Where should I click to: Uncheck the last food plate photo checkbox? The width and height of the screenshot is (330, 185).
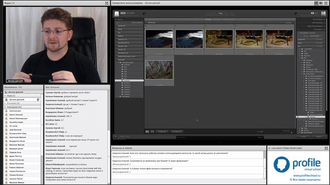(266, 26)
